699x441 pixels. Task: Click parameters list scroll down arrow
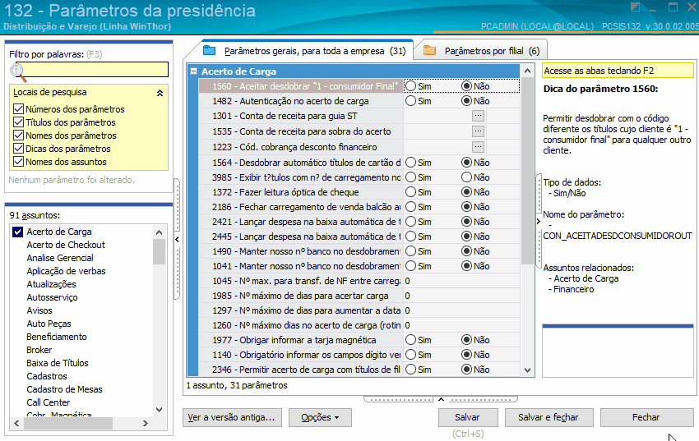pyautogui.click(x=527, y=370)
